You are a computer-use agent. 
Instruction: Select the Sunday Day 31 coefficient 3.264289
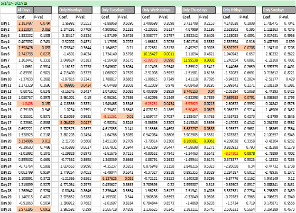click(x=270, y=209)
